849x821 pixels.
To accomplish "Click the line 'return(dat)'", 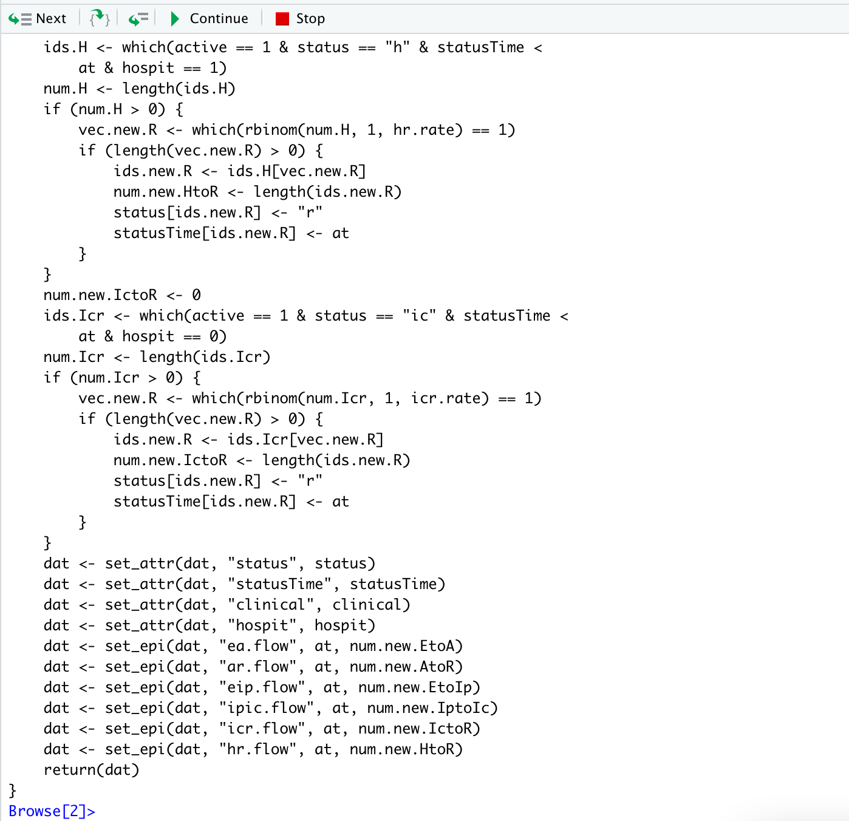I will 91,770.
